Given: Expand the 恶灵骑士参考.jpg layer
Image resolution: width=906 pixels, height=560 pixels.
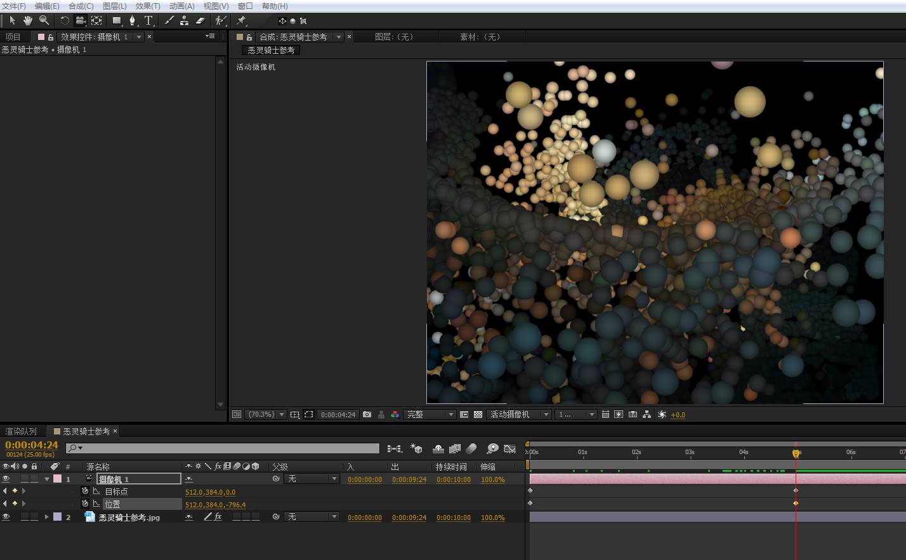Looking at the screenshot, I should [x=46, y=517].
